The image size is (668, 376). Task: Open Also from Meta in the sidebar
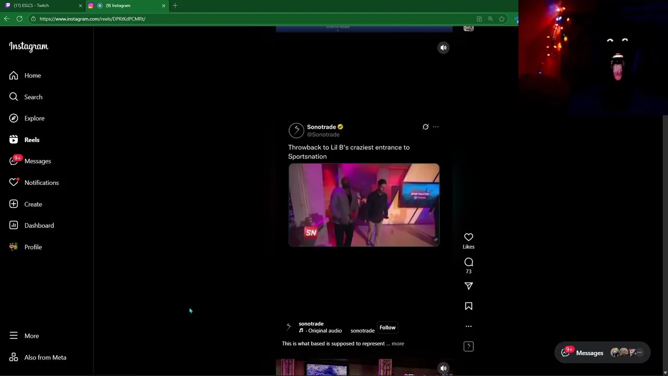click(45, 358)
